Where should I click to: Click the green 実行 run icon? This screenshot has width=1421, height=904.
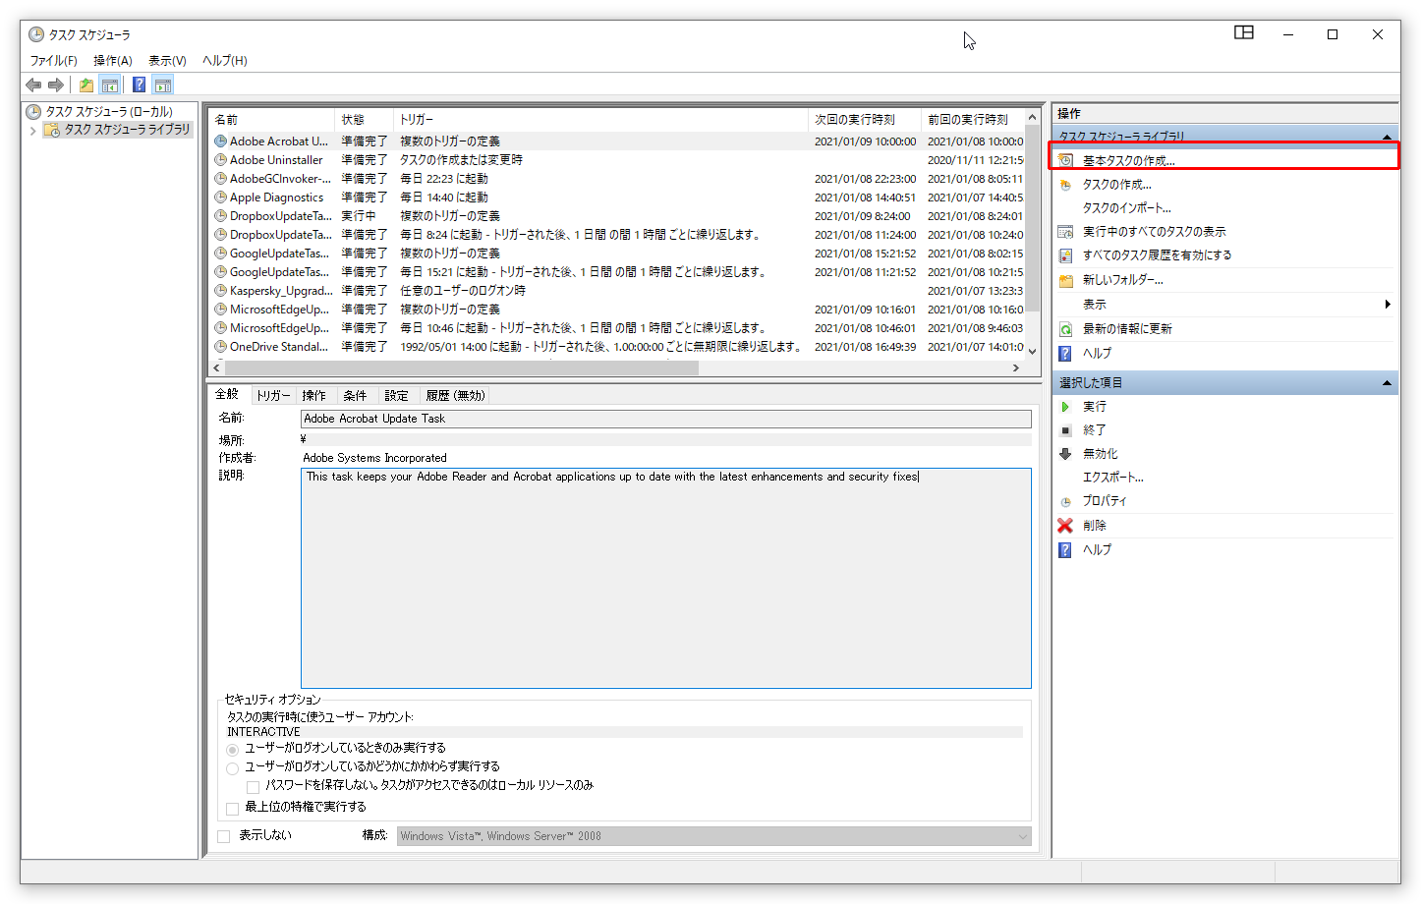[1065, 407]
